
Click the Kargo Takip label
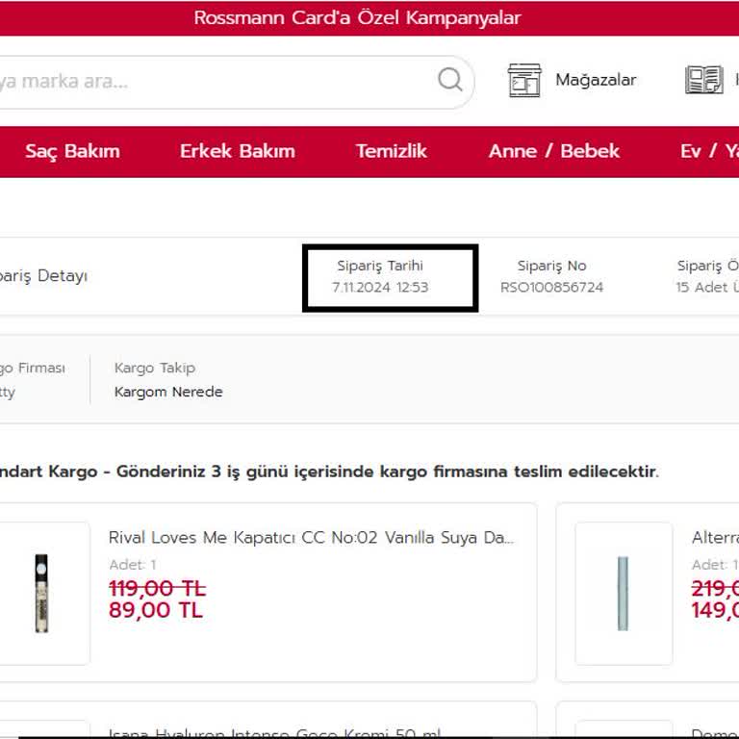pos(155,368)
